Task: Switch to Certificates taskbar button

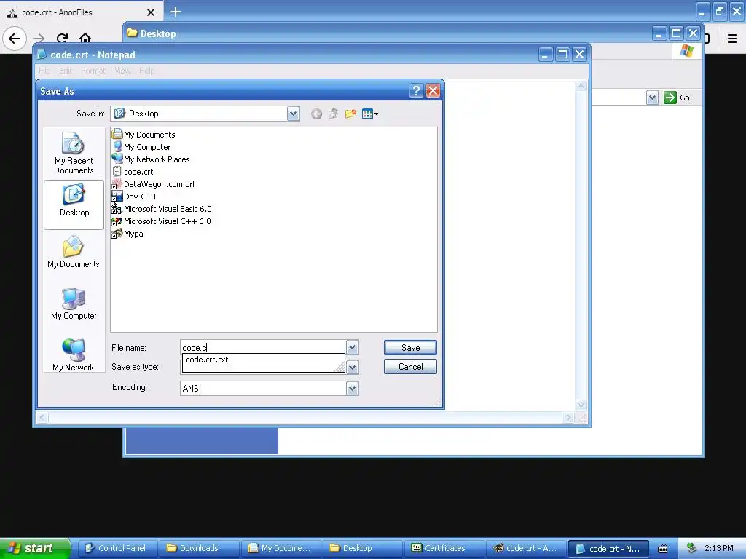Action: [x=444, y=548]
